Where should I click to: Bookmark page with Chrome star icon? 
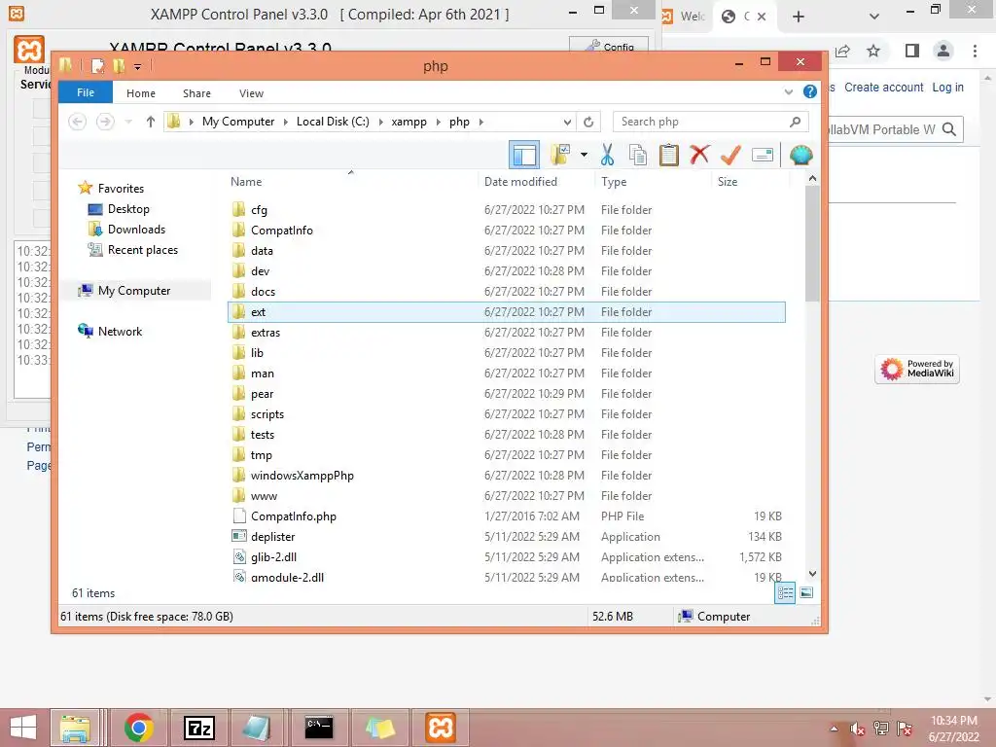[x=873, y=51]
